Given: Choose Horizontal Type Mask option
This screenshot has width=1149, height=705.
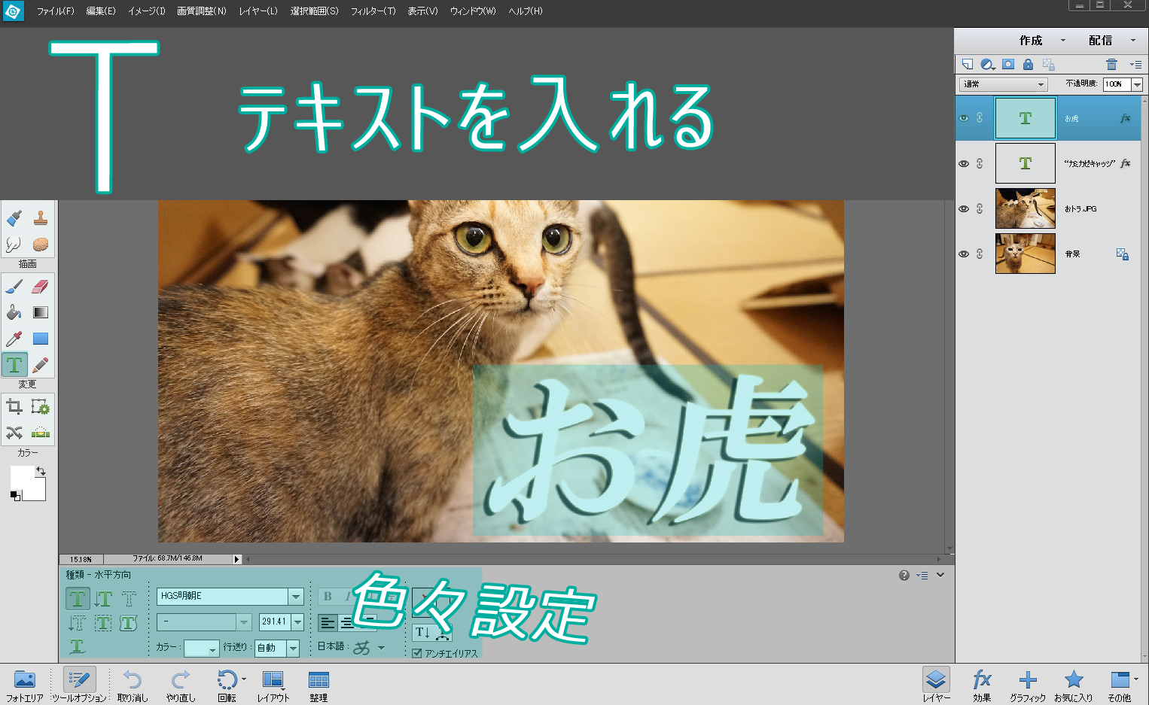Looking at the screenshot, I should (x=129, y=599).
